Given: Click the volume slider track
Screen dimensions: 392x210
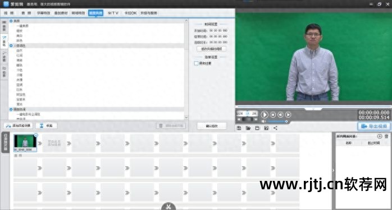Looking at the screenshot, I should point(277,122).
